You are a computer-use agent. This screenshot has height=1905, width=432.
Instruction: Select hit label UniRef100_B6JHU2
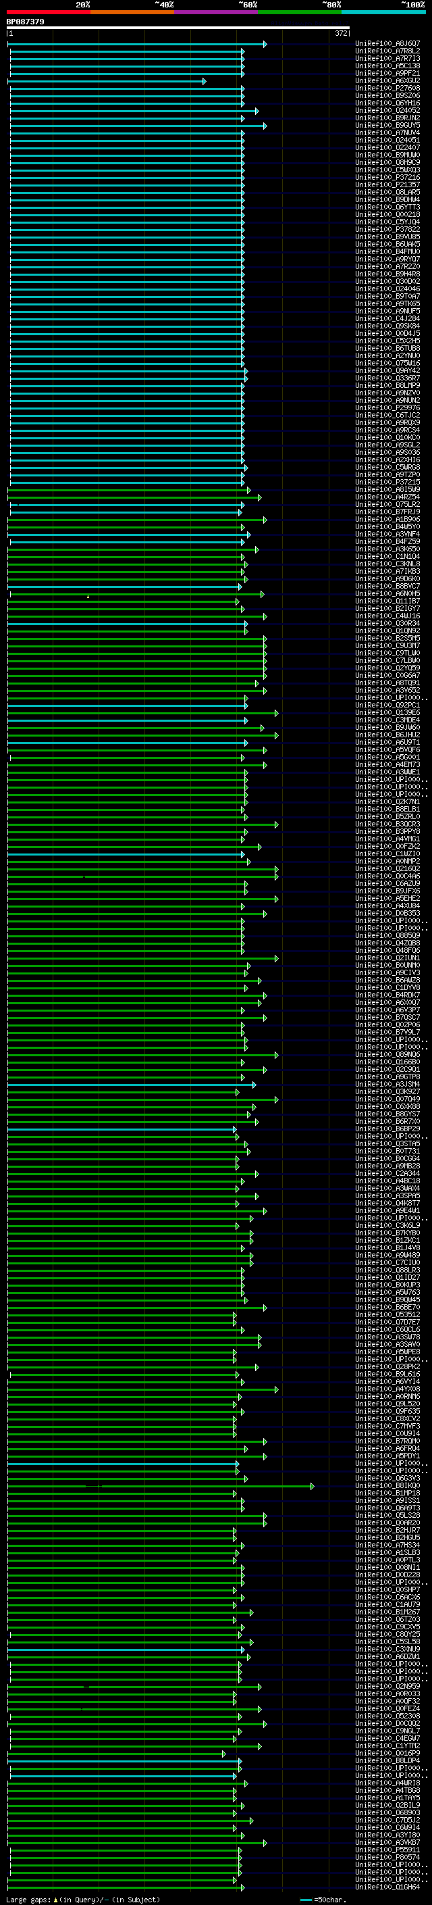(x=387, y=735)
